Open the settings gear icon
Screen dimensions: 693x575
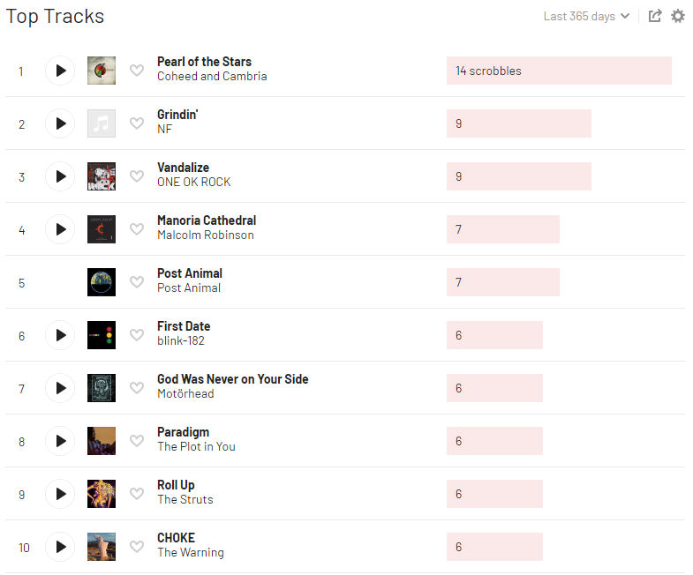(x=678, y=16)
